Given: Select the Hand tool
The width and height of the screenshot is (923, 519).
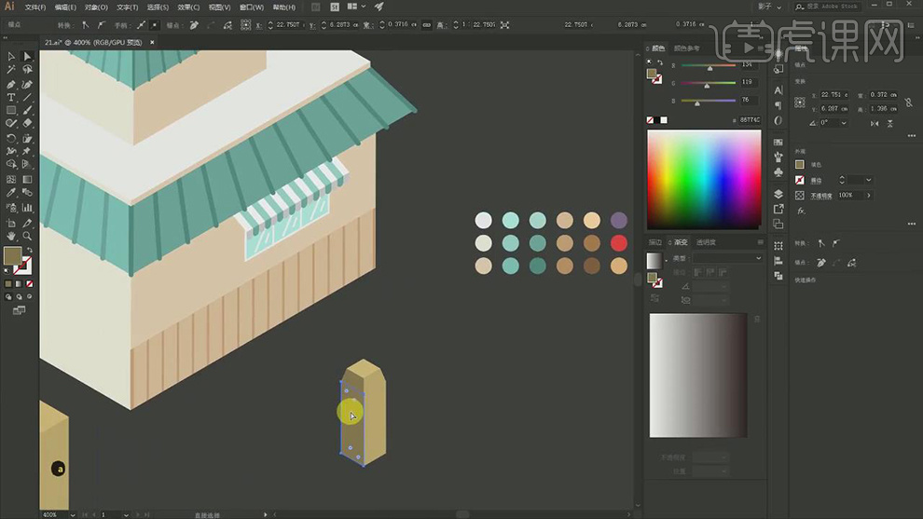Looking at the screenshot, I should pyautogui.click(x=11, y=237).
